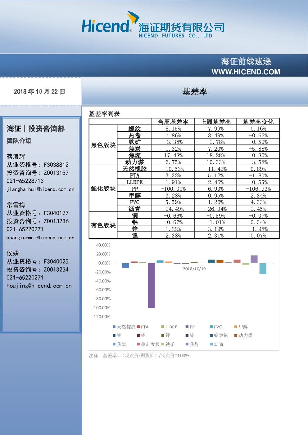This screenshot has width=308, height=435.
Task: Click the LLDPE legend color swatch
Action: pyautogui.click(x=163, y=327)
